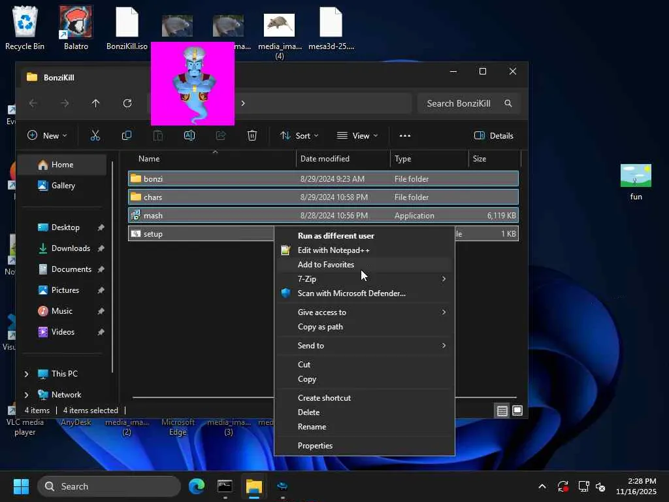
Task: Select Copy as path menu entry
Action: click(x=320, y=327)
